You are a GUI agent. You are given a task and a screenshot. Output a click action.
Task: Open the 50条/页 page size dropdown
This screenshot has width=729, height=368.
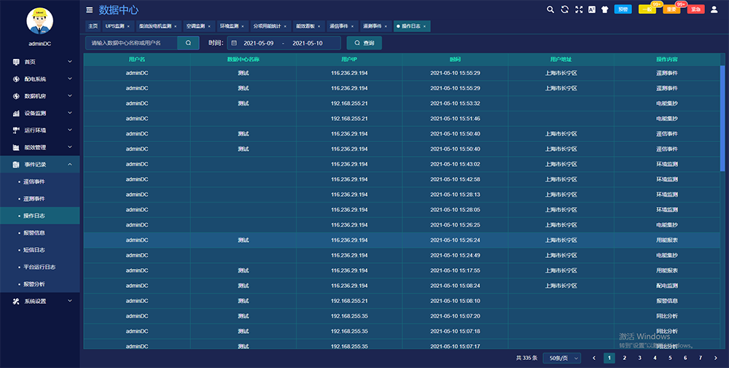[x=563, y=358]
